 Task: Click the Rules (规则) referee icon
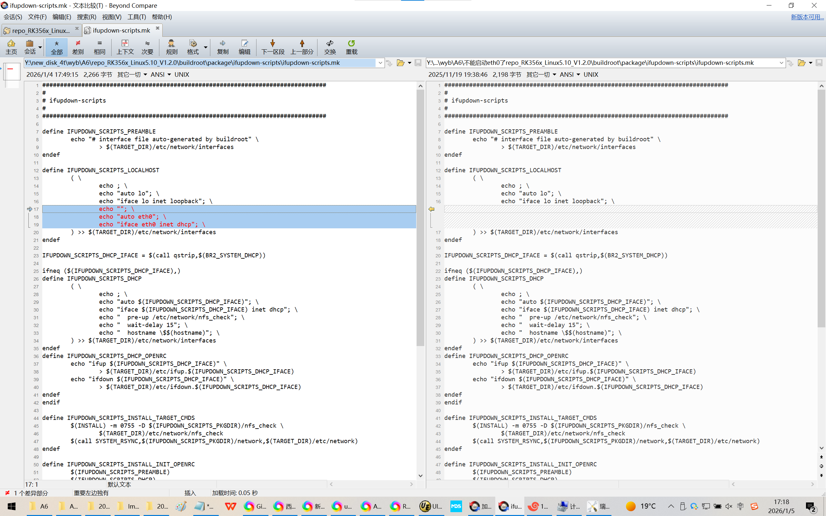pyautogui.click(x=171, y=47)
